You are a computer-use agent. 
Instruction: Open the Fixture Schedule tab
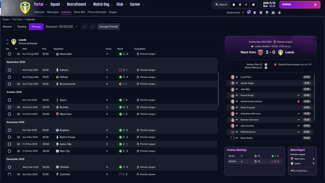pyautogui.click(x=97, y=12)
